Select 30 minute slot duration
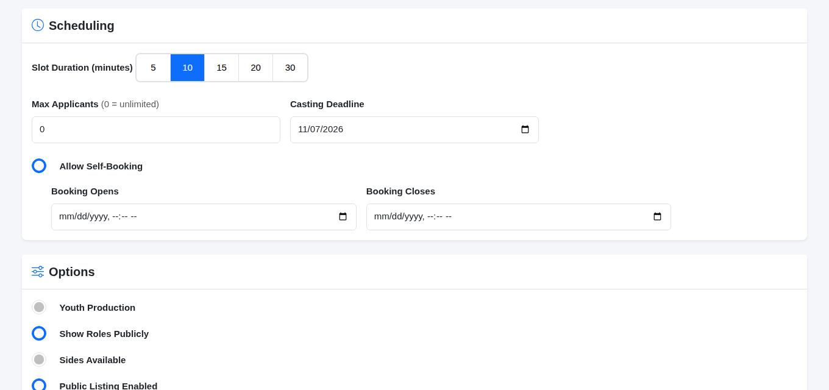829x390 pixels. (x=290, y=68)
